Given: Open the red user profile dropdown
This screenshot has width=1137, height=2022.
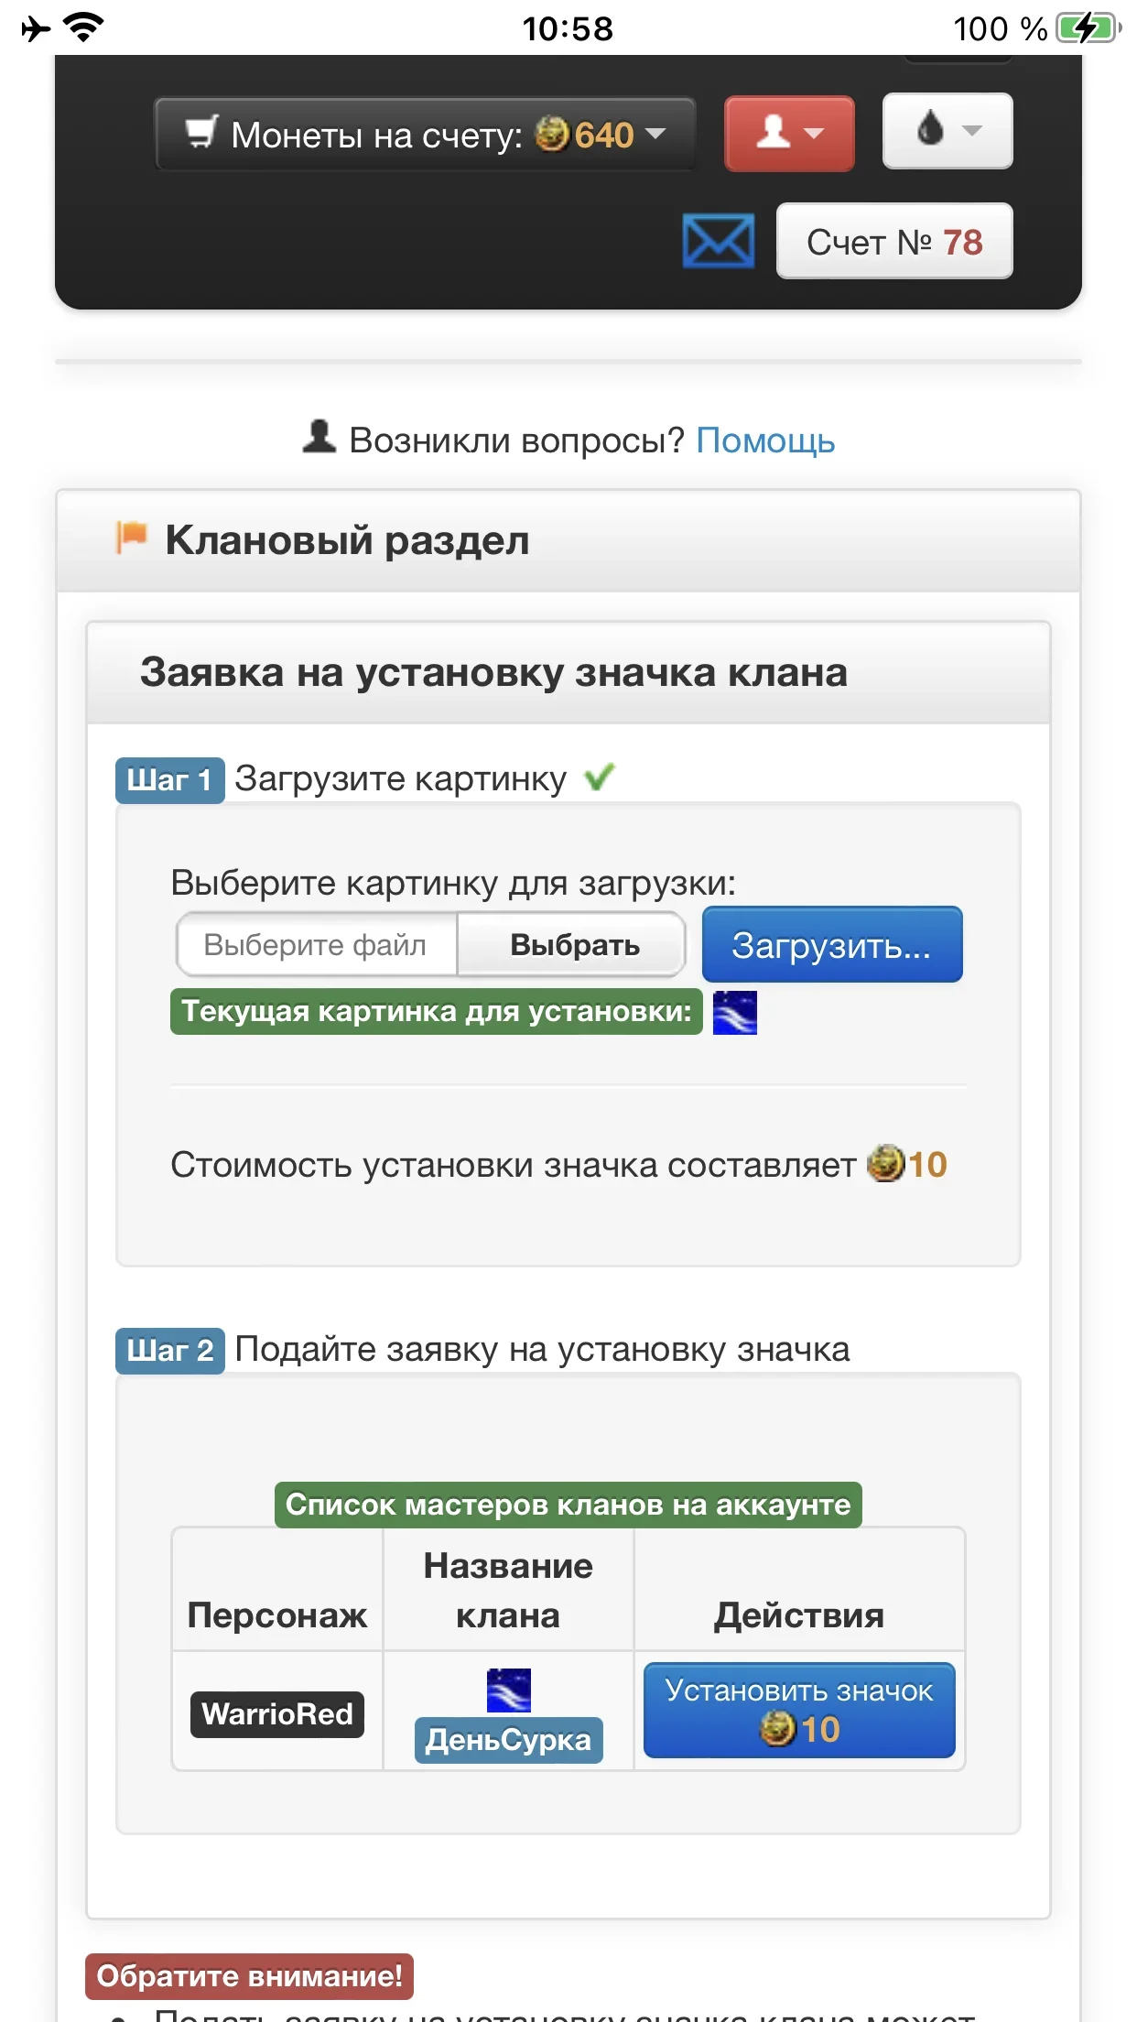Looking at the screenshot, I should tap(789, 134).
